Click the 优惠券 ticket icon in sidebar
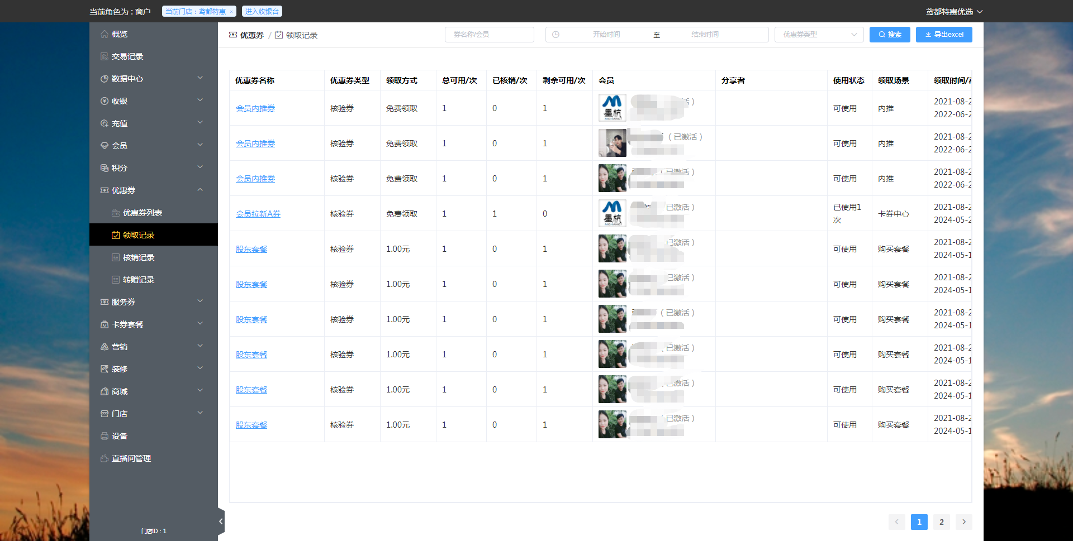 click(105, 190)
